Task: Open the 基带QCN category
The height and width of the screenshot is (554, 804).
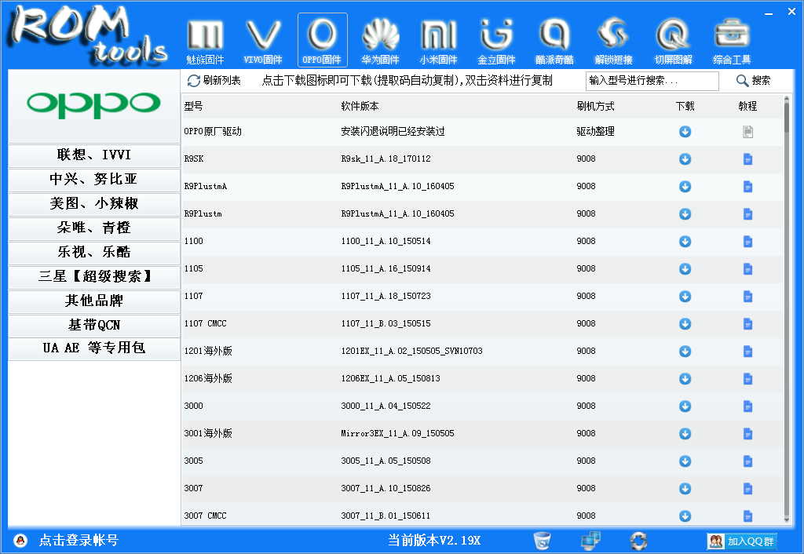Action: coord(94,325)
